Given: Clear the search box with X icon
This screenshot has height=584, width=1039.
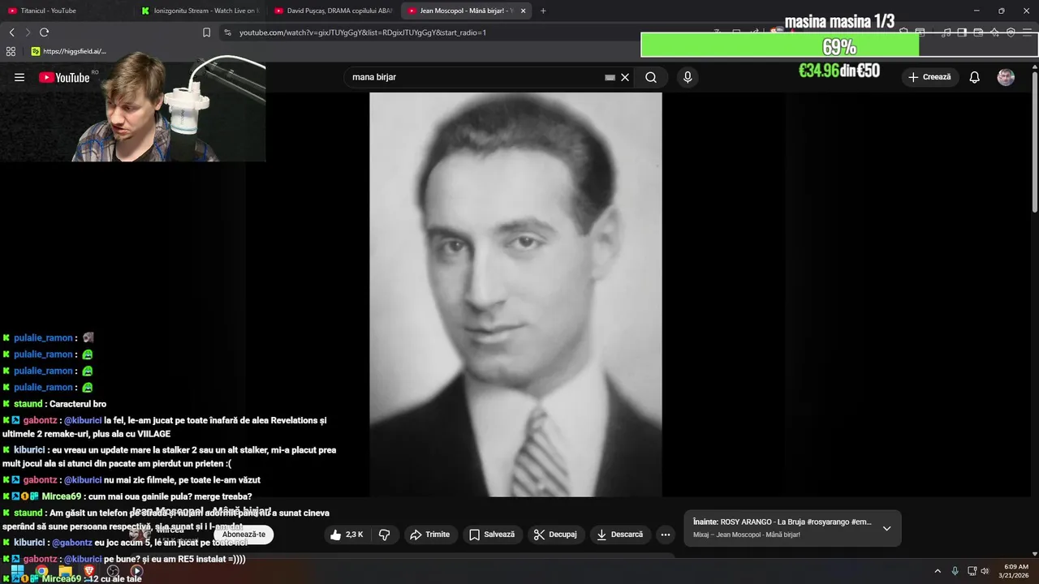Looking at the screenshot, I should click(625, 77).
